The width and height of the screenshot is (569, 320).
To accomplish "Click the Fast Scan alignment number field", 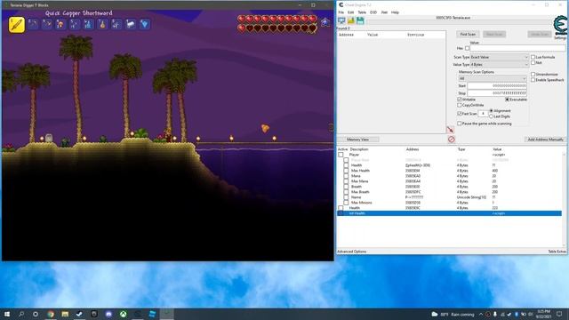I will pyautogui.click(x=483, y=114).
